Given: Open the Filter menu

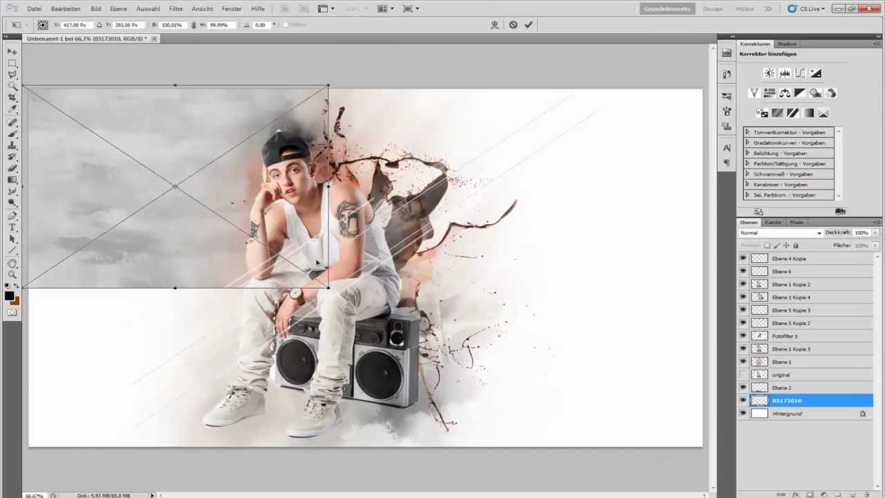Looking at the screenshot, I should click(176, 9).
